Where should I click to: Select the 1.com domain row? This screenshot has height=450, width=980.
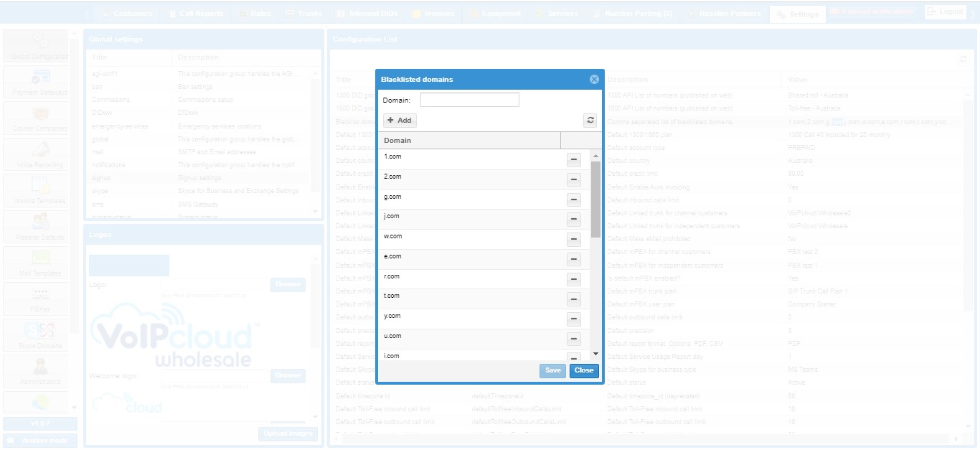(484, 159)
